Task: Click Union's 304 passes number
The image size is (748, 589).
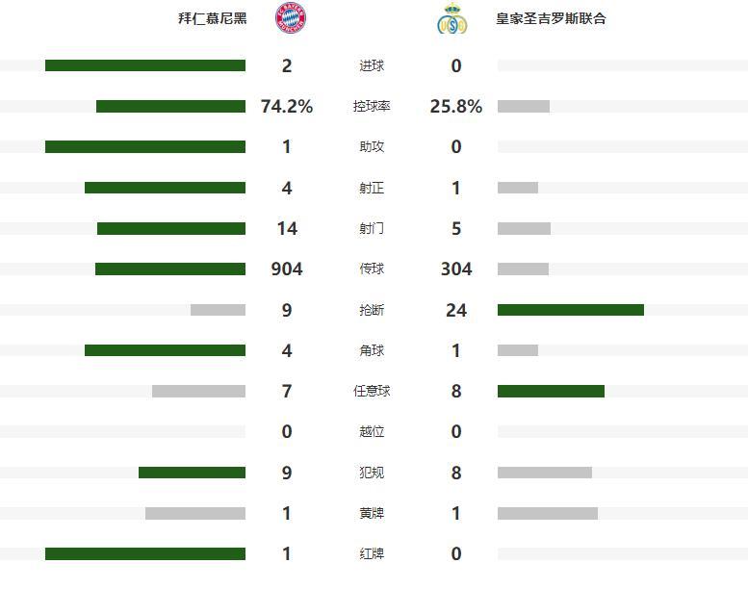Action: [456, 269]
